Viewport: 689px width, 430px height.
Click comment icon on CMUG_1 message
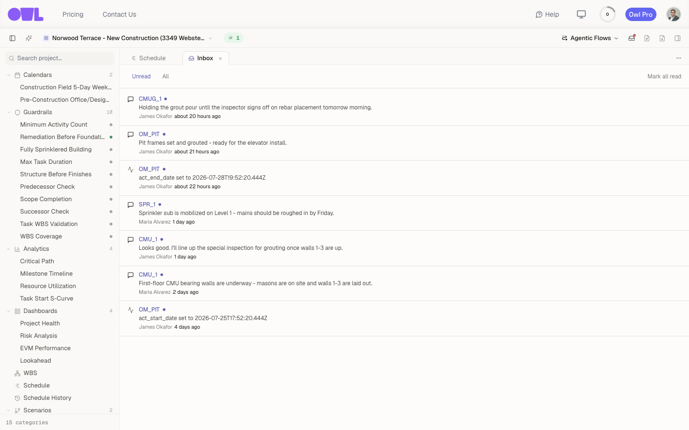pos(131,99)
